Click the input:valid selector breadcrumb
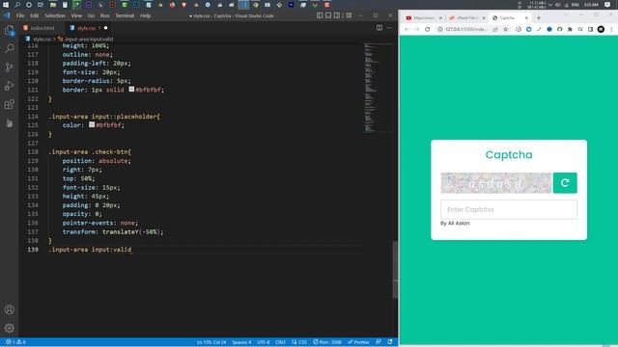 click(x=89, y=39)
